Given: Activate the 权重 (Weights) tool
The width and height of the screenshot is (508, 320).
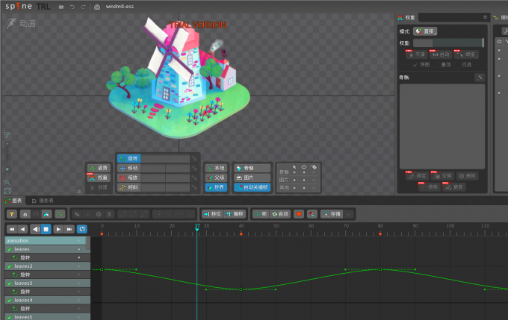Looking at the screenshot, I should click(x=99, y=178).
